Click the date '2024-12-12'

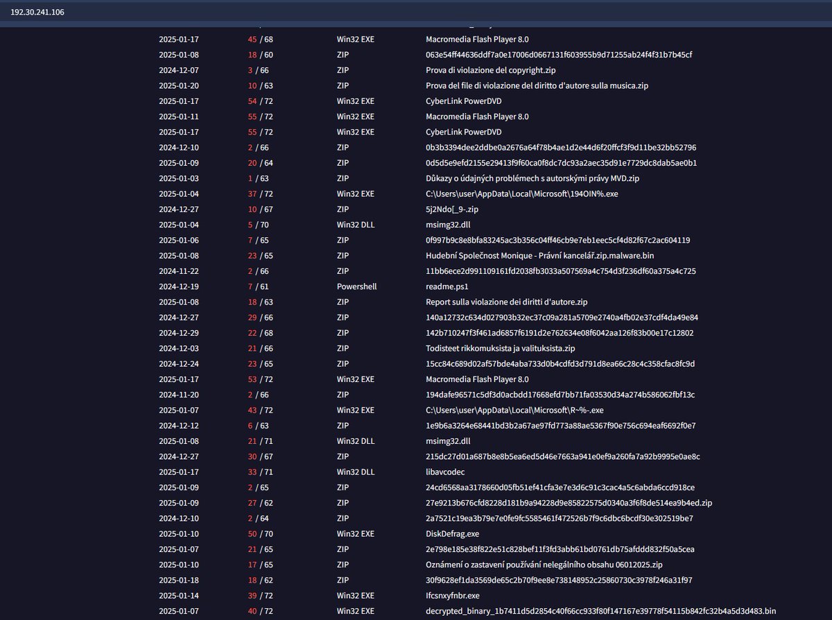coord(179,426)
